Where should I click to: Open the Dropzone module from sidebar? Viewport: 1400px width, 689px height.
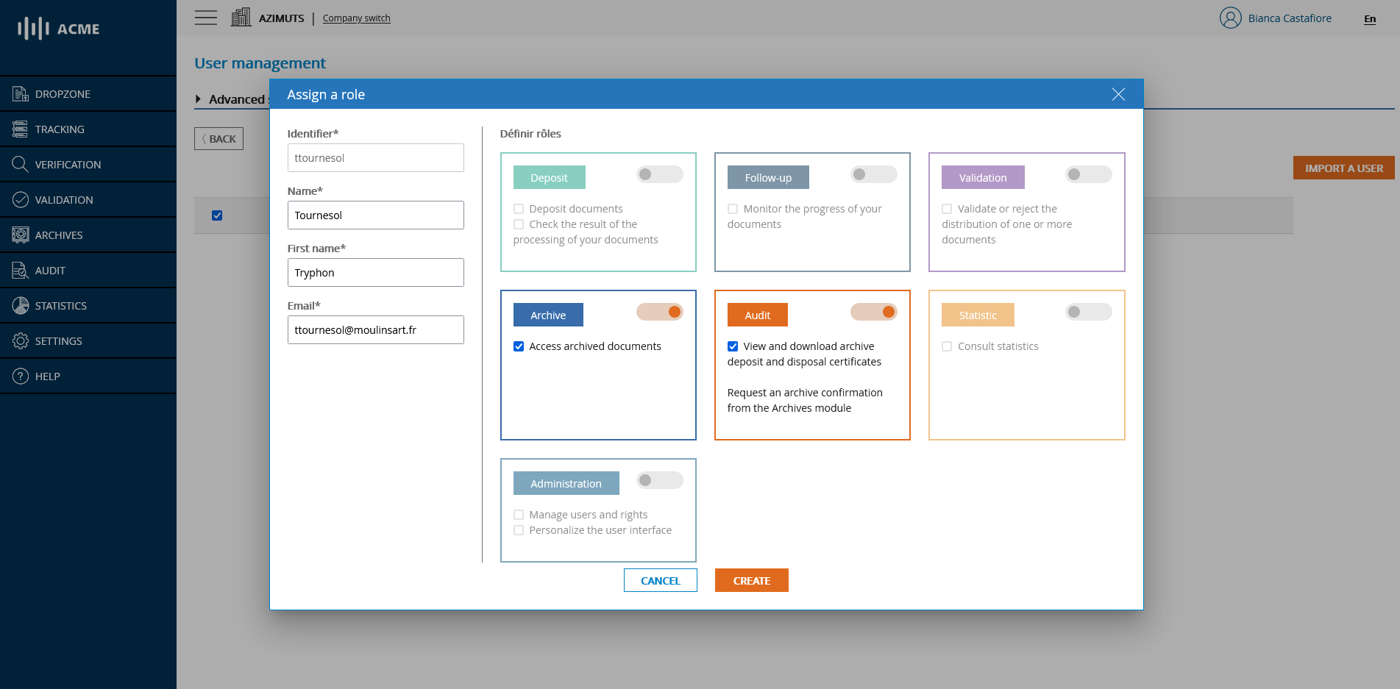[63, 93]
